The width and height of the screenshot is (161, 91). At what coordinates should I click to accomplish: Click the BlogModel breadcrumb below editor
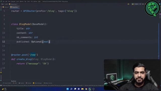tap(14, 81)
